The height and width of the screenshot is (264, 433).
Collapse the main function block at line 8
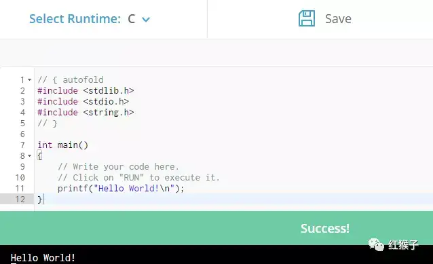click(x=30, y=156)
